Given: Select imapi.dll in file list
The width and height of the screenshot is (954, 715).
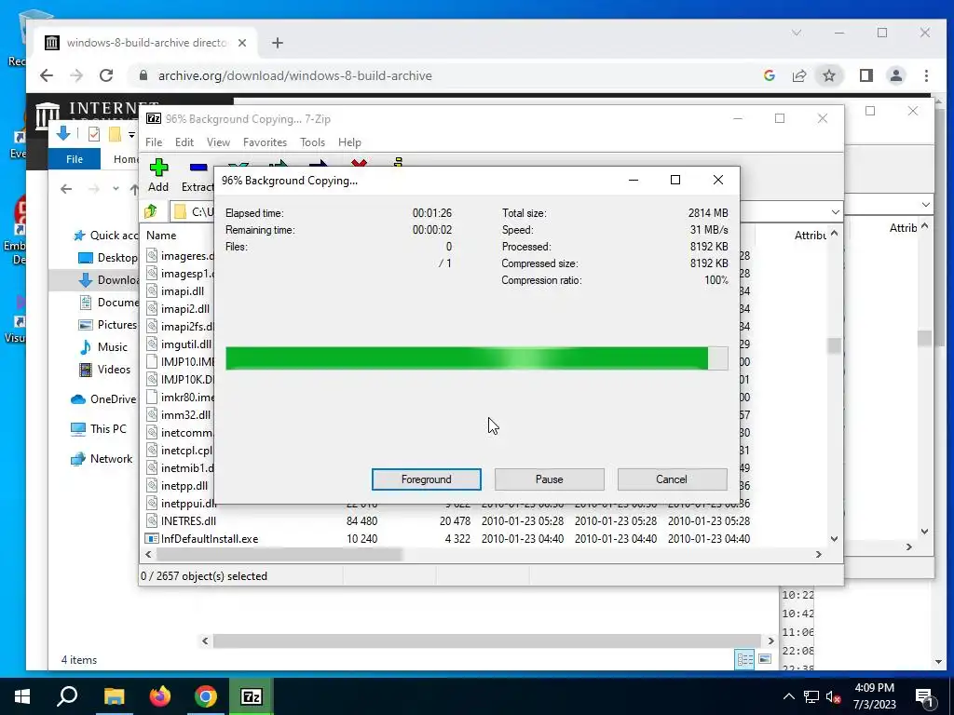Looking at the screenshot, I should click(x=182, y=291).
